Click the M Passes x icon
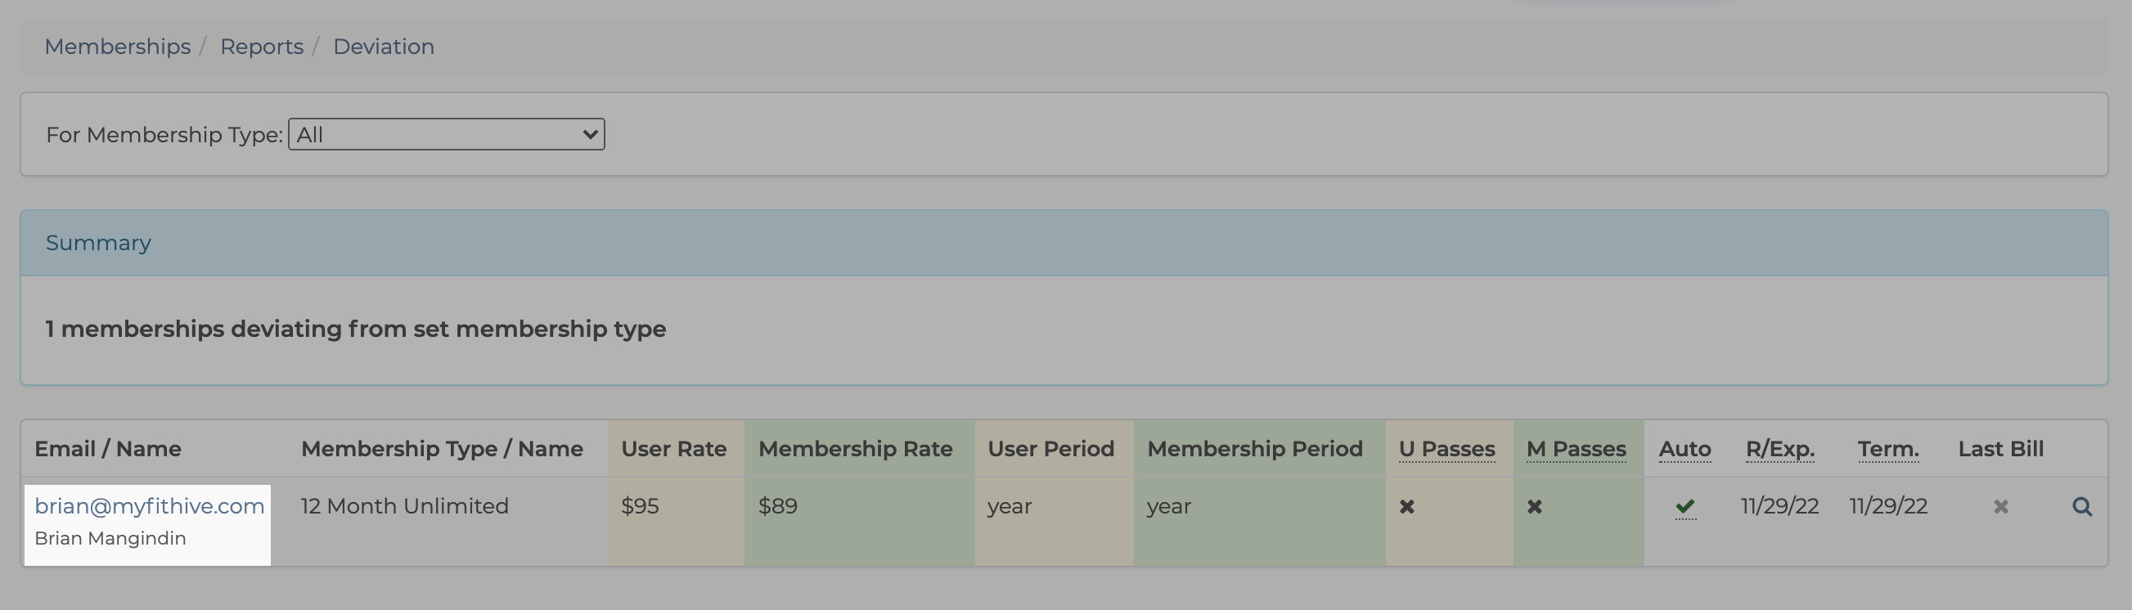This screenshot has height=610, width=2132. click(x=1534, y=506)
